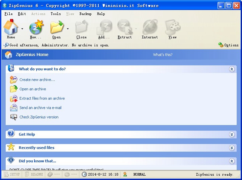Screen dimensions: 242x180
Task: Click the Send archive envelope icon
Action: coord(14,108)
